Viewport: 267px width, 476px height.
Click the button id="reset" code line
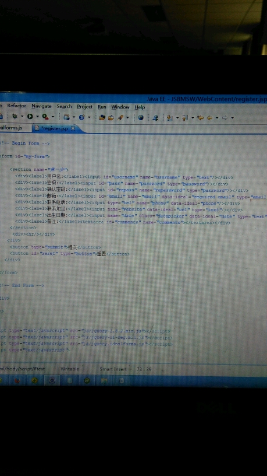pyautogui.click(x=70, y=254)
